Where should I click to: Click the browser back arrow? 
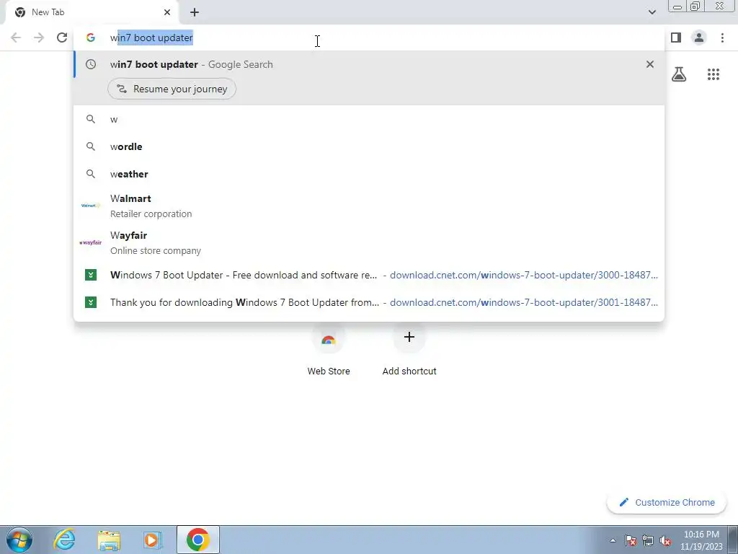pos(16,38)
